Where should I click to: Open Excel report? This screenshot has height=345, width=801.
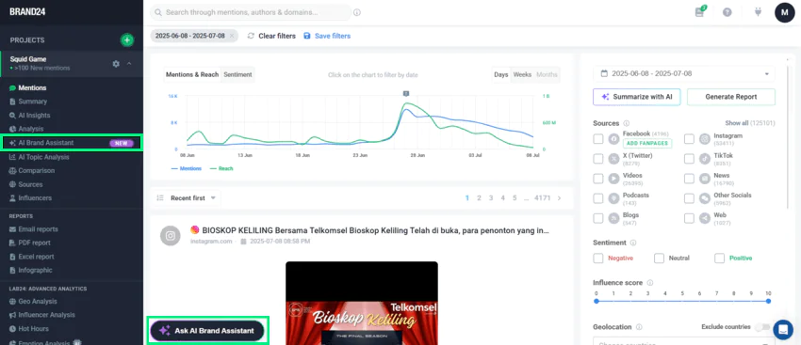pos(36,257)
